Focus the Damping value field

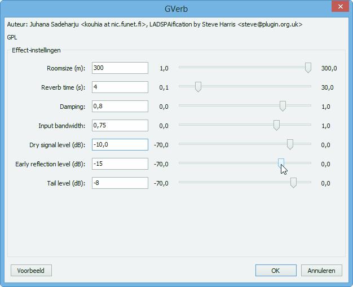pos(120,107)
